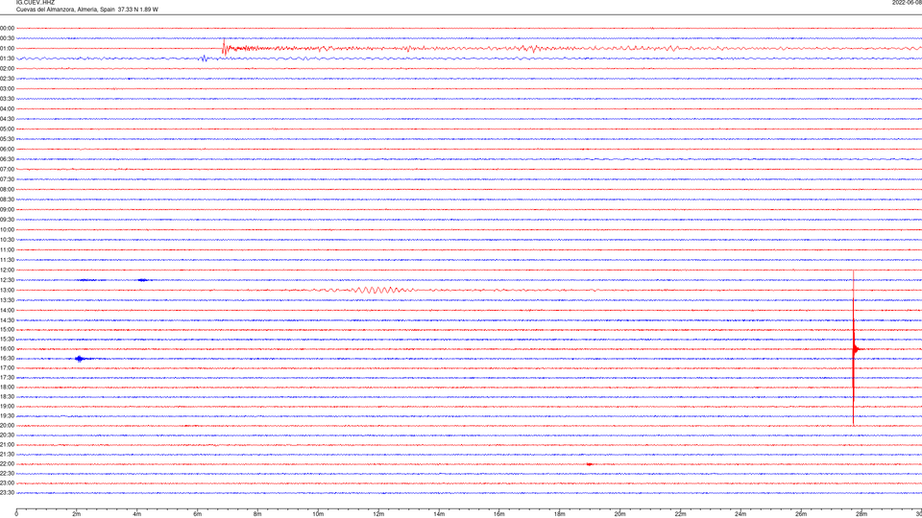Click the small red burst on the 22:00 trace

point(589,464)
